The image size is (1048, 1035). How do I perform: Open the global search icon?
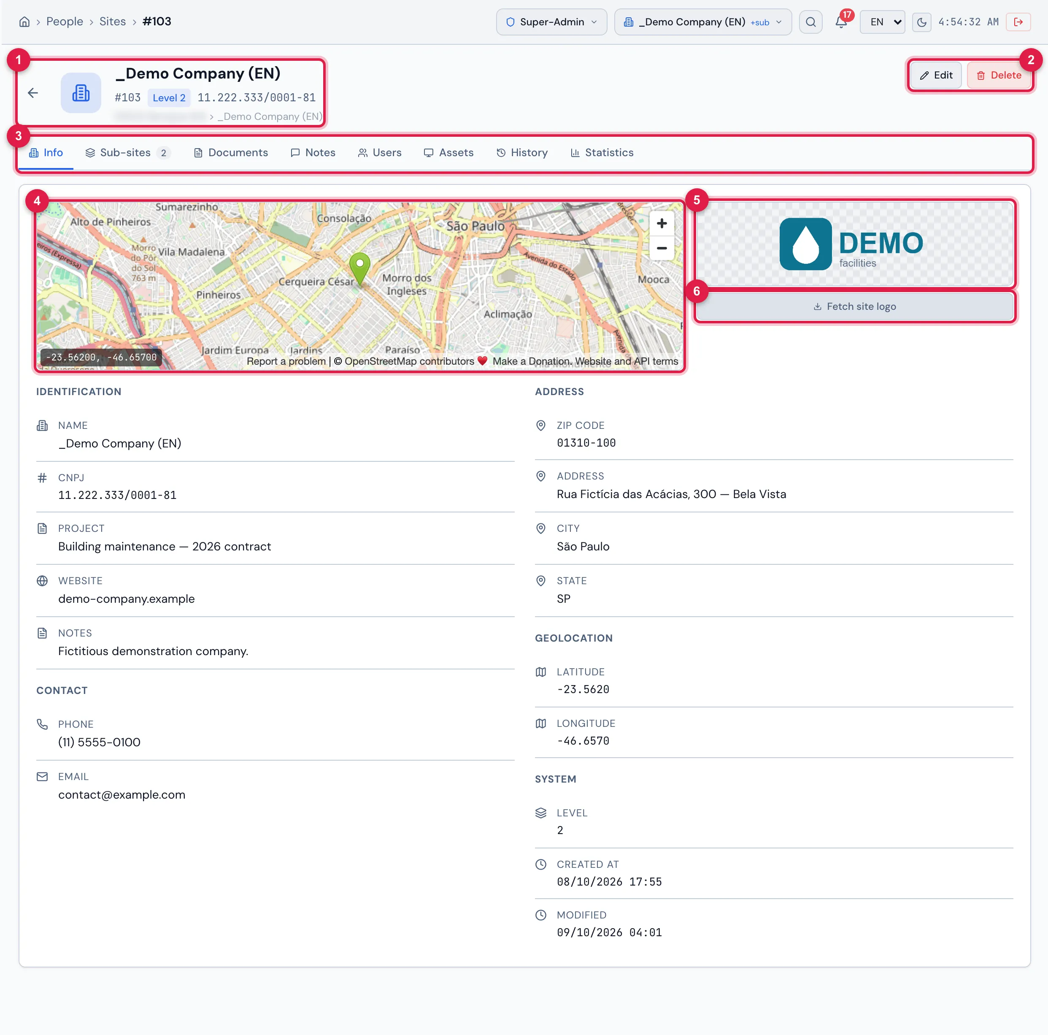coord(810,22)
